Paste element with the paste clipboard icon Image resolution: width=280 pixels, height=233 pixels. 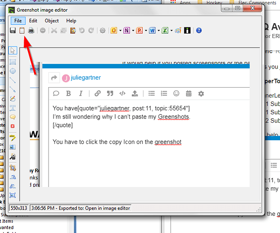(x=73, y=31)
